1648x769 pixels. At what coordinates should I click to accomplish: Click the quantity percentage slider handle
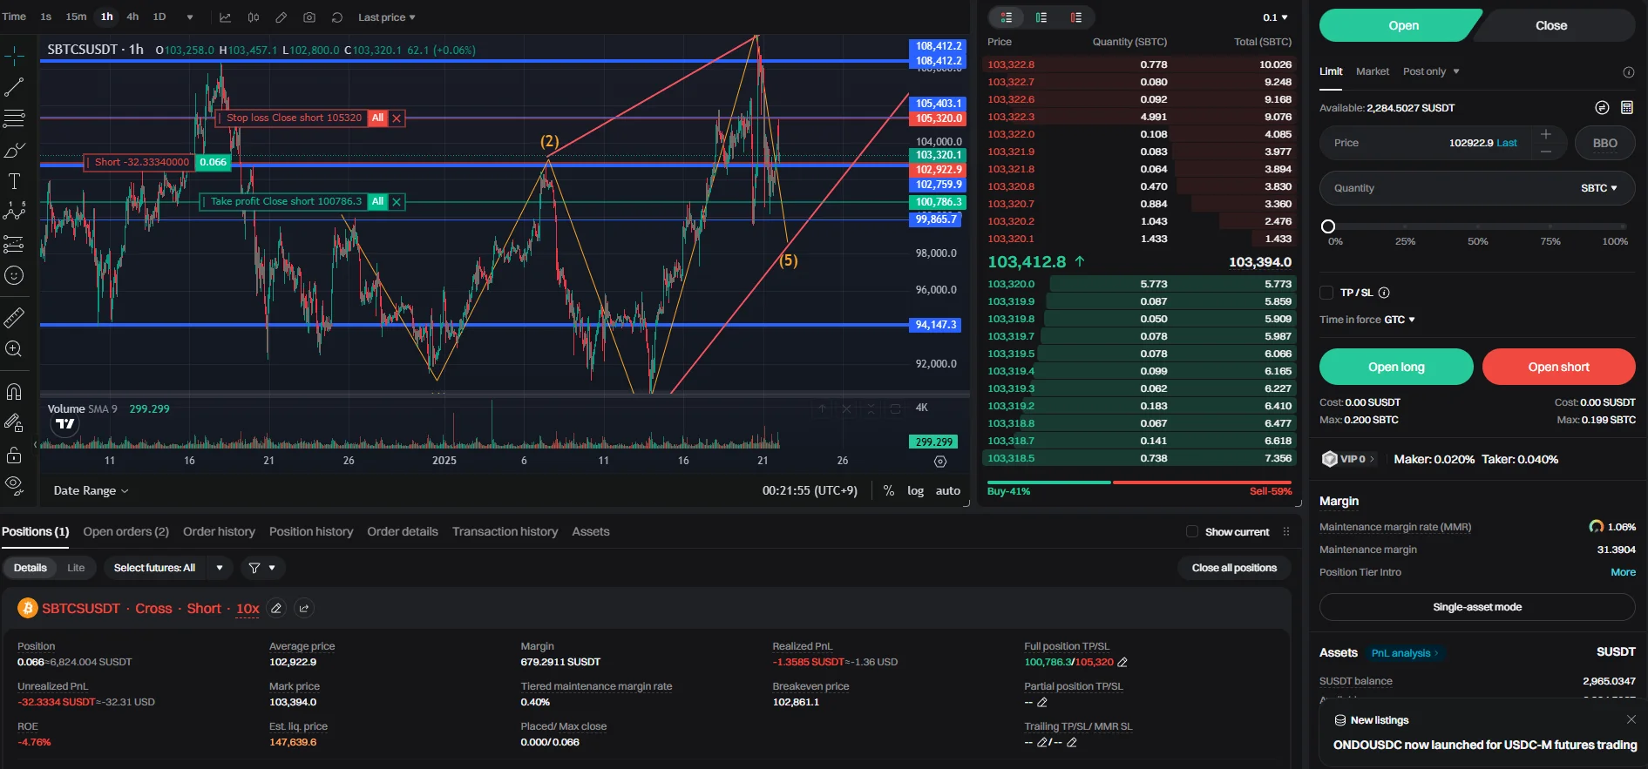[x=1328, y=226]
